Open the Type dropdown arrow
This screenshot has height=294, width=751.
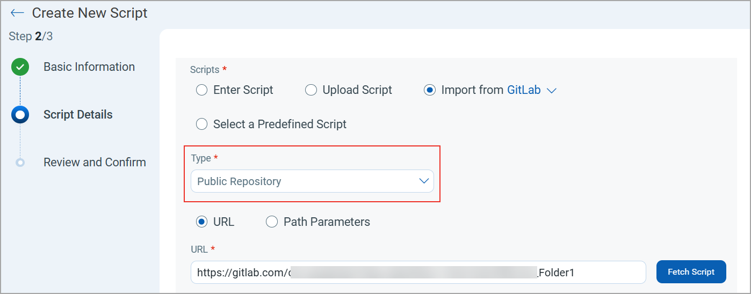pos(424,181)
